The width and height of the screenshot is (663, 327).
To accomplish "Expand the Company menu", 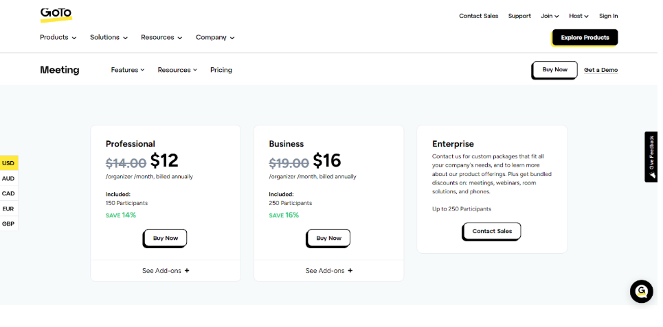I will 215,38.
